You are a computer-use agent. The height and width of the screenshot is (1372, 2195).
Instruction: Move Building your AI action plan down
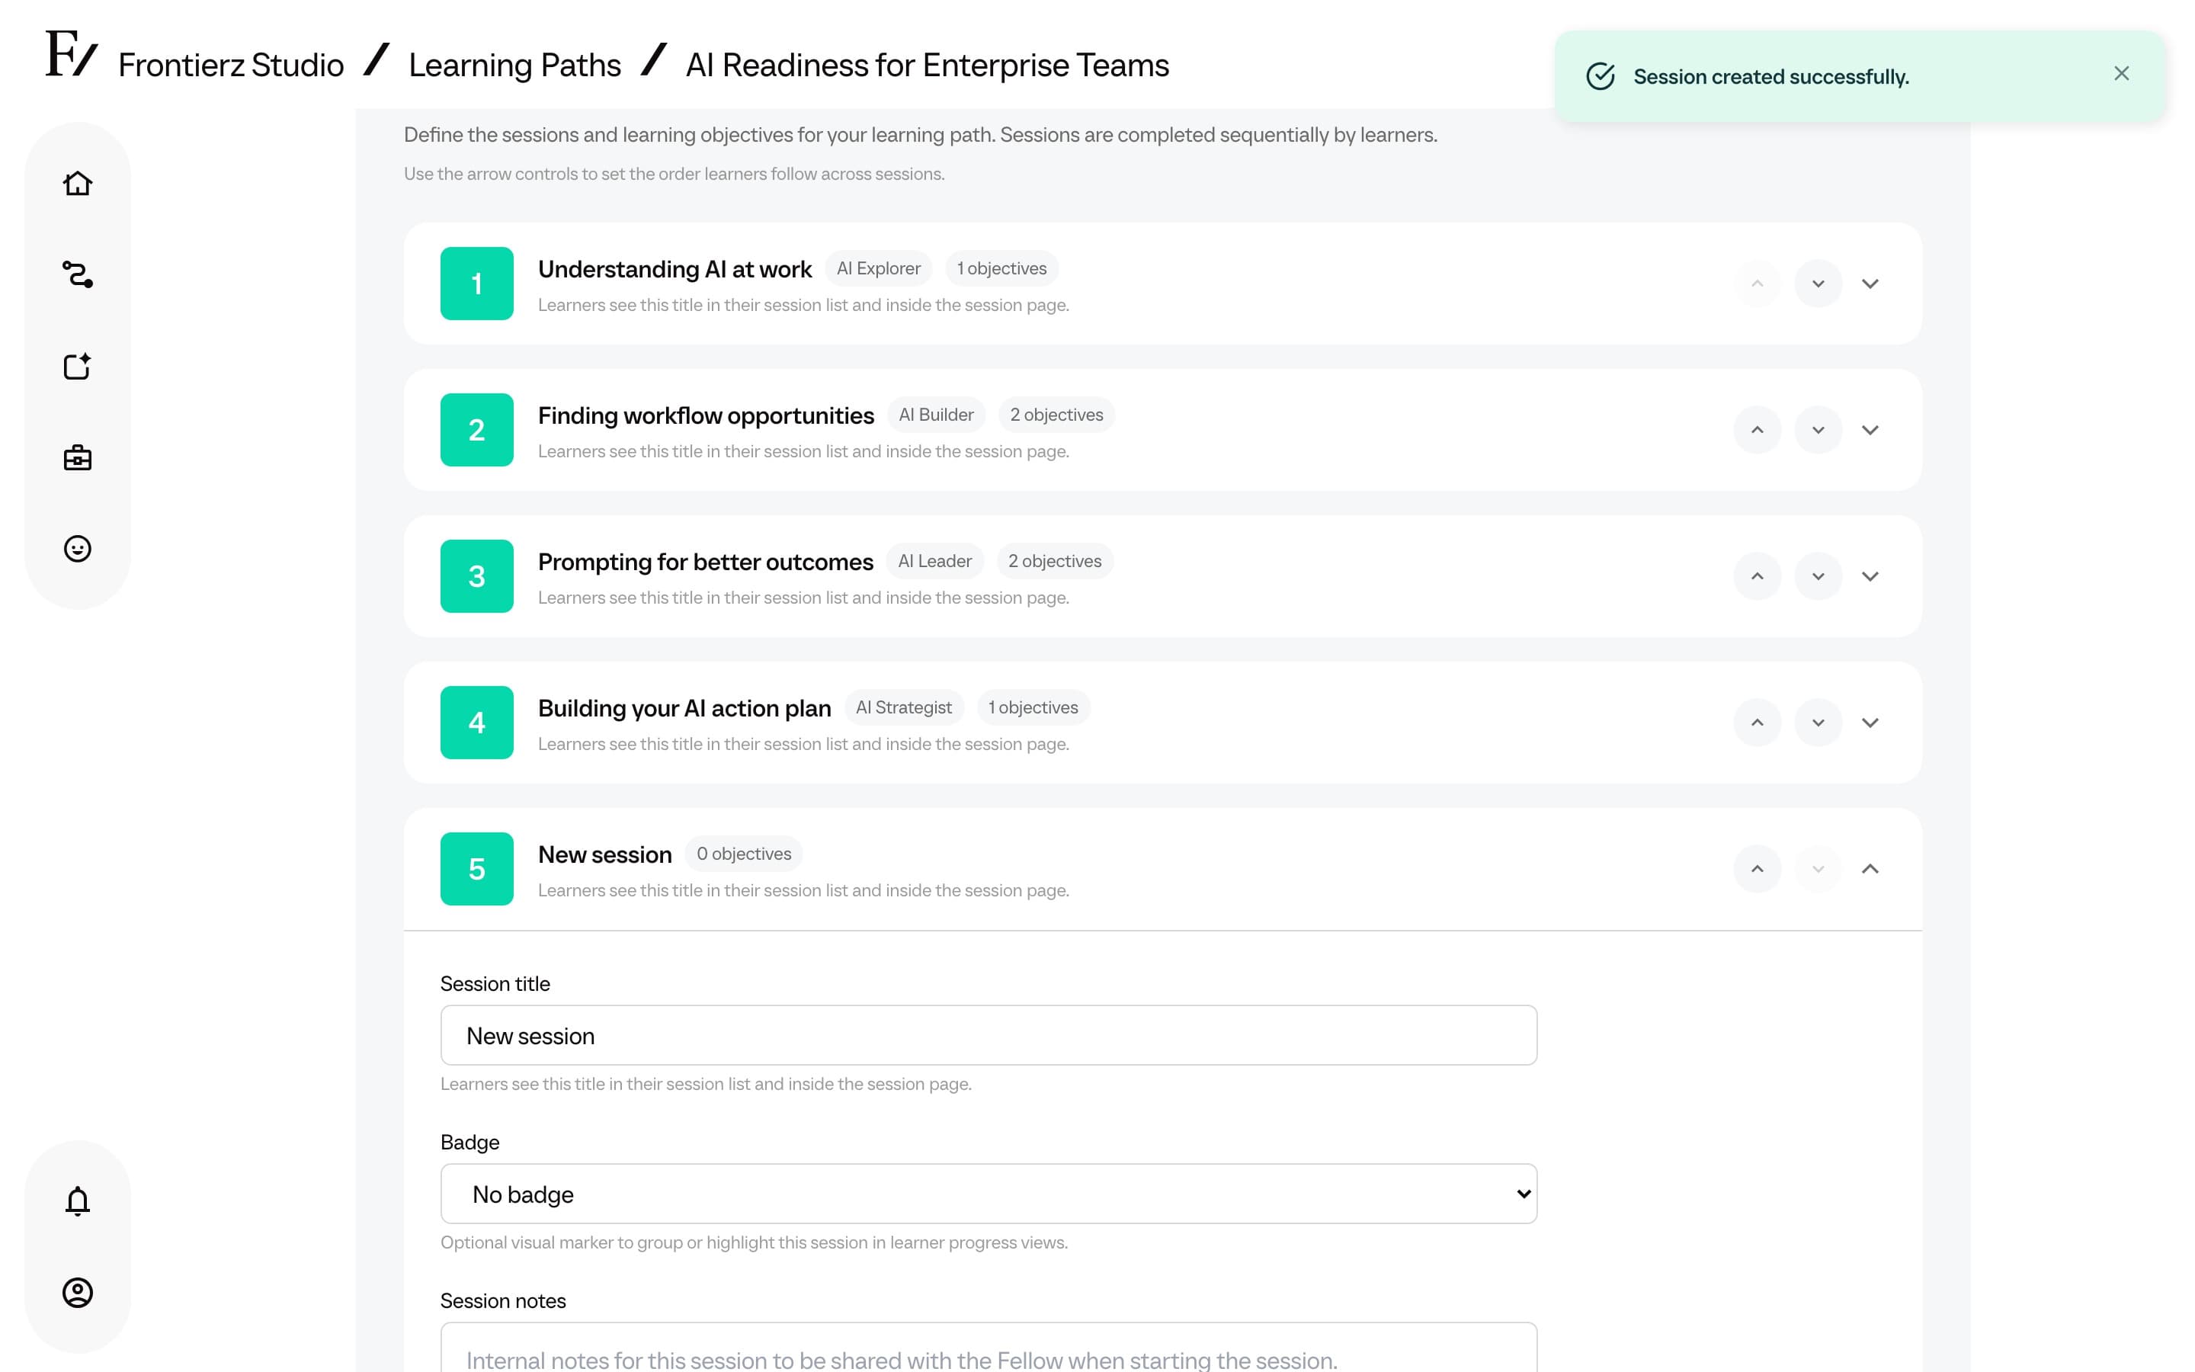[x=1818, y=723]
